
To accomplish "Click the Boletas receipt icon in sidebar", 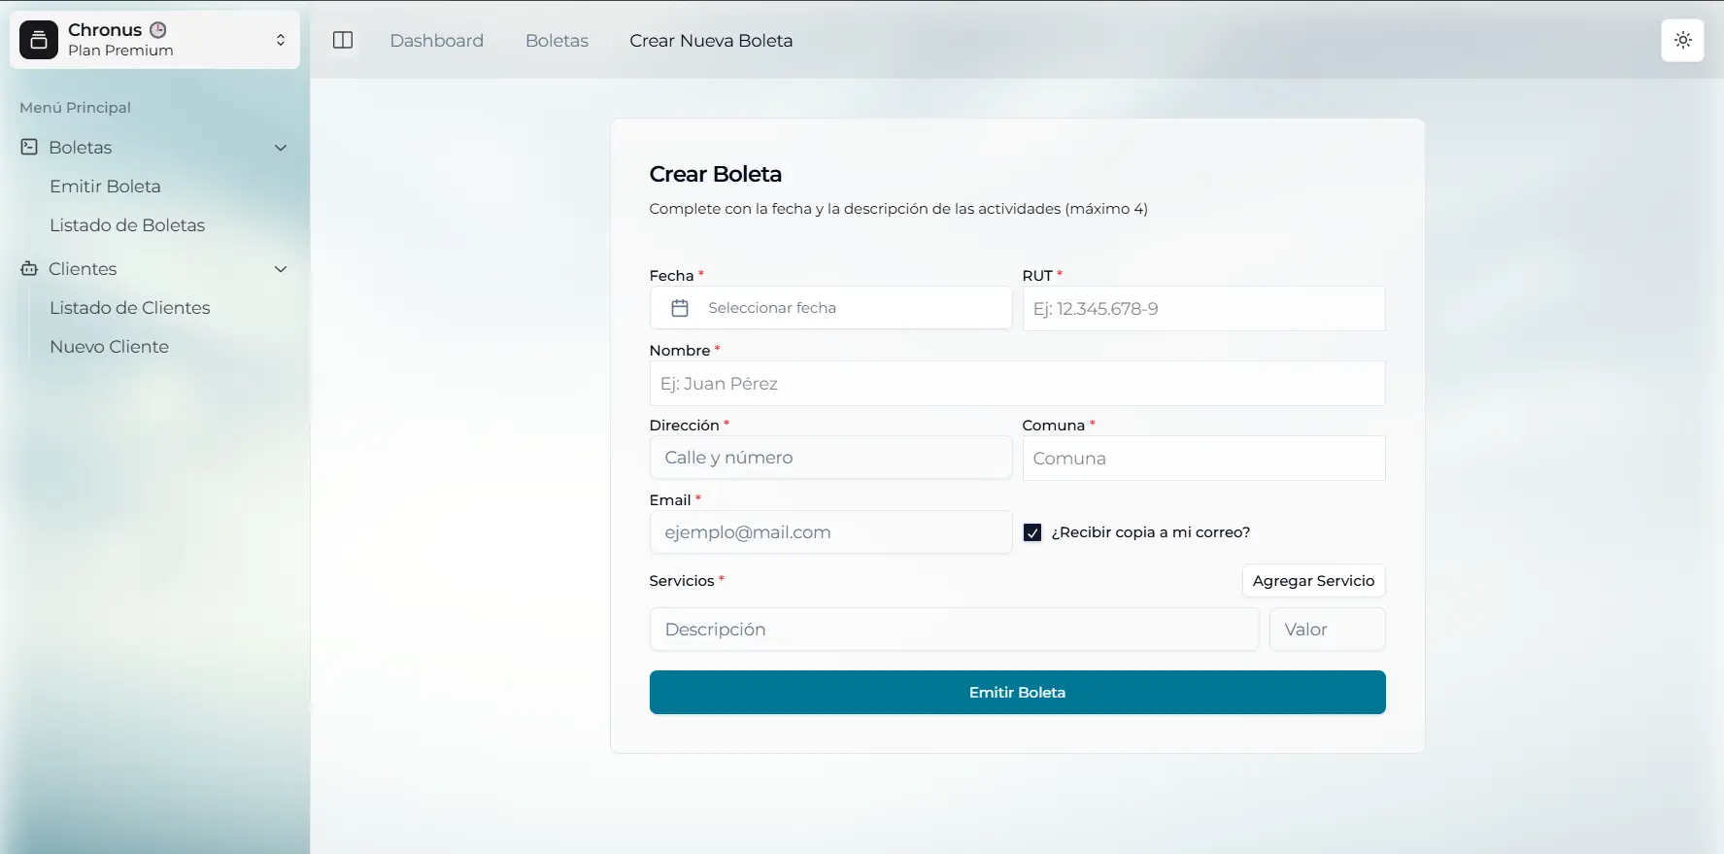I will (x=29, y=148).
